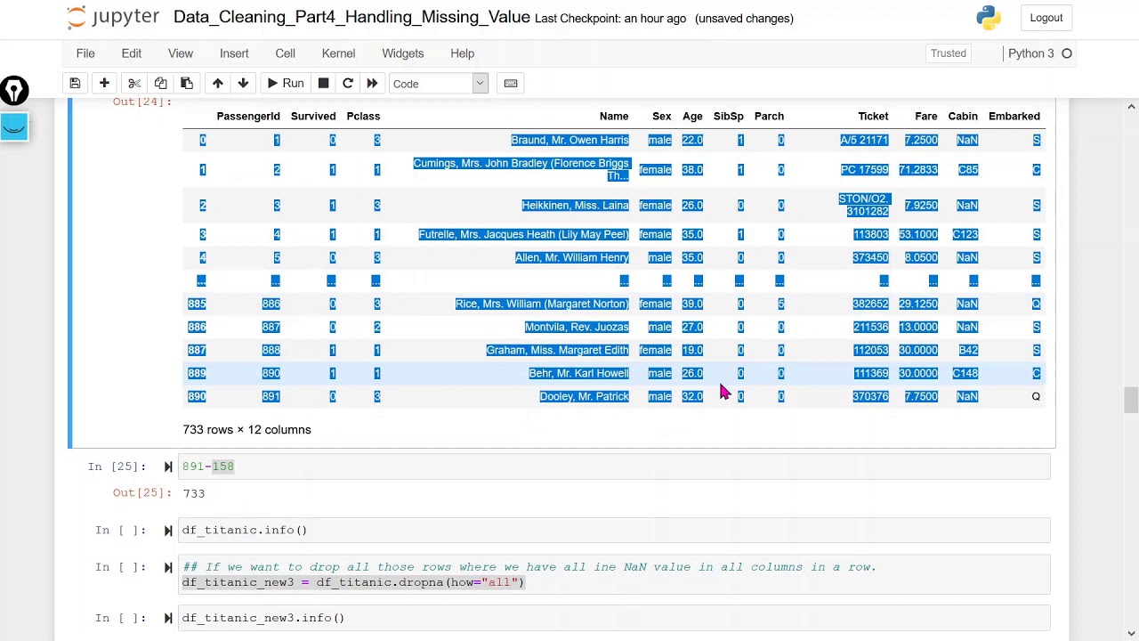Open the Kernel menu
The width and height of the screenshot is (1139, 641).
tap(338, 53)
